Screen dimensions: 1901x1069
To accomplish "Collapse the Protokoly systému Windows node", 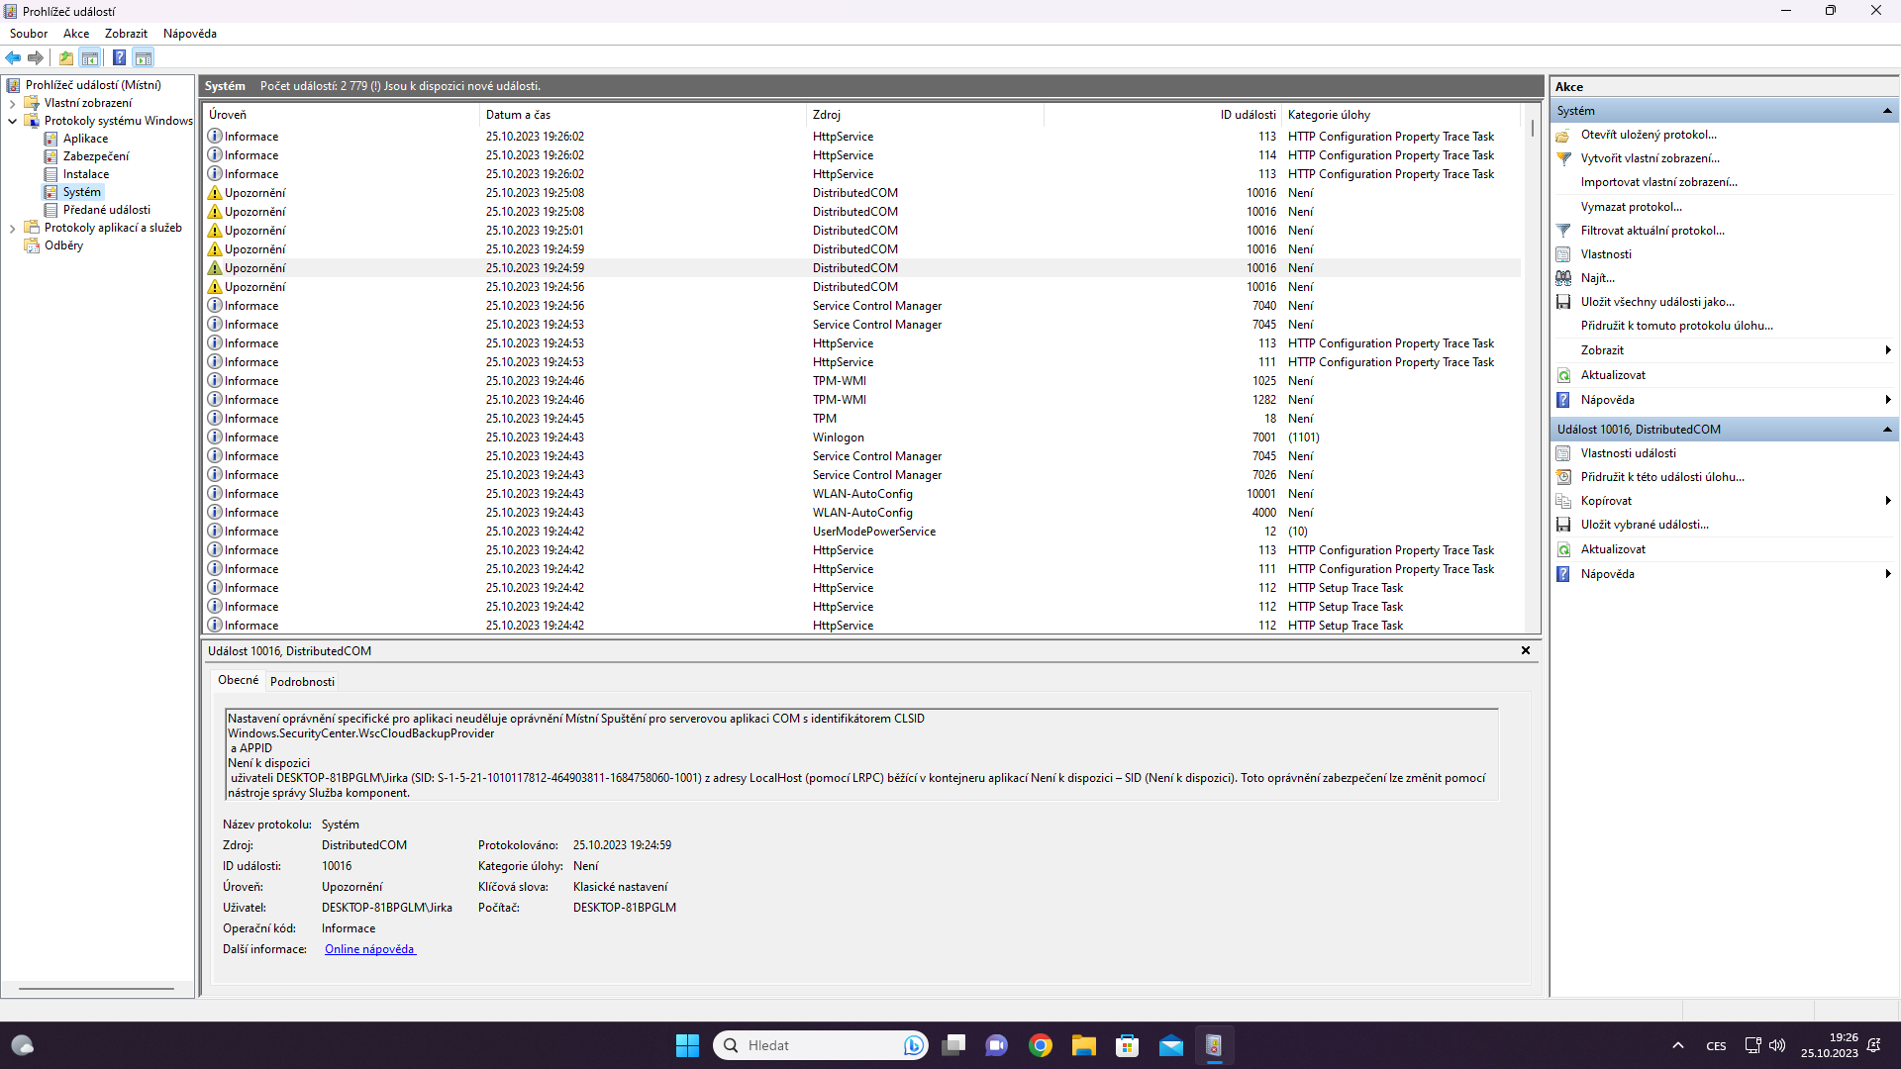I will pos(12,121).
